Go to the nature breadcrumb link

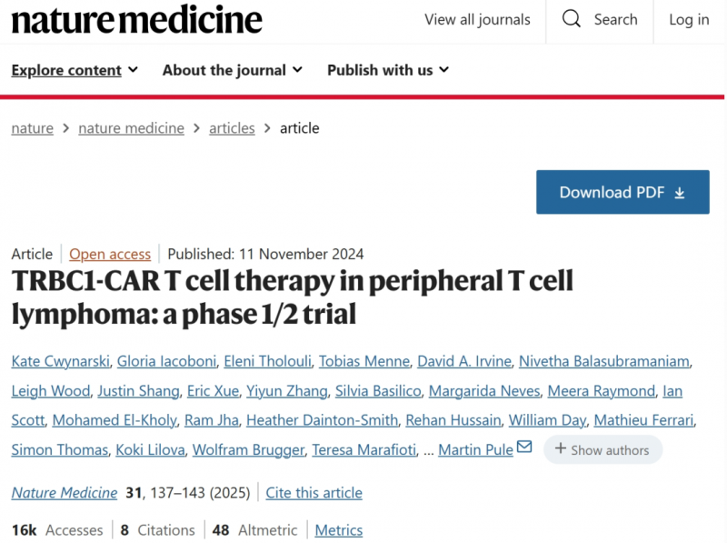click(33, 128)
